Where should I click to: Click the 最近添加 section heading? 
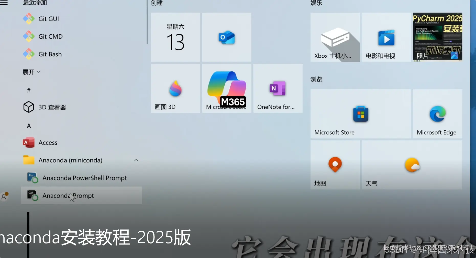click(35, 3)
